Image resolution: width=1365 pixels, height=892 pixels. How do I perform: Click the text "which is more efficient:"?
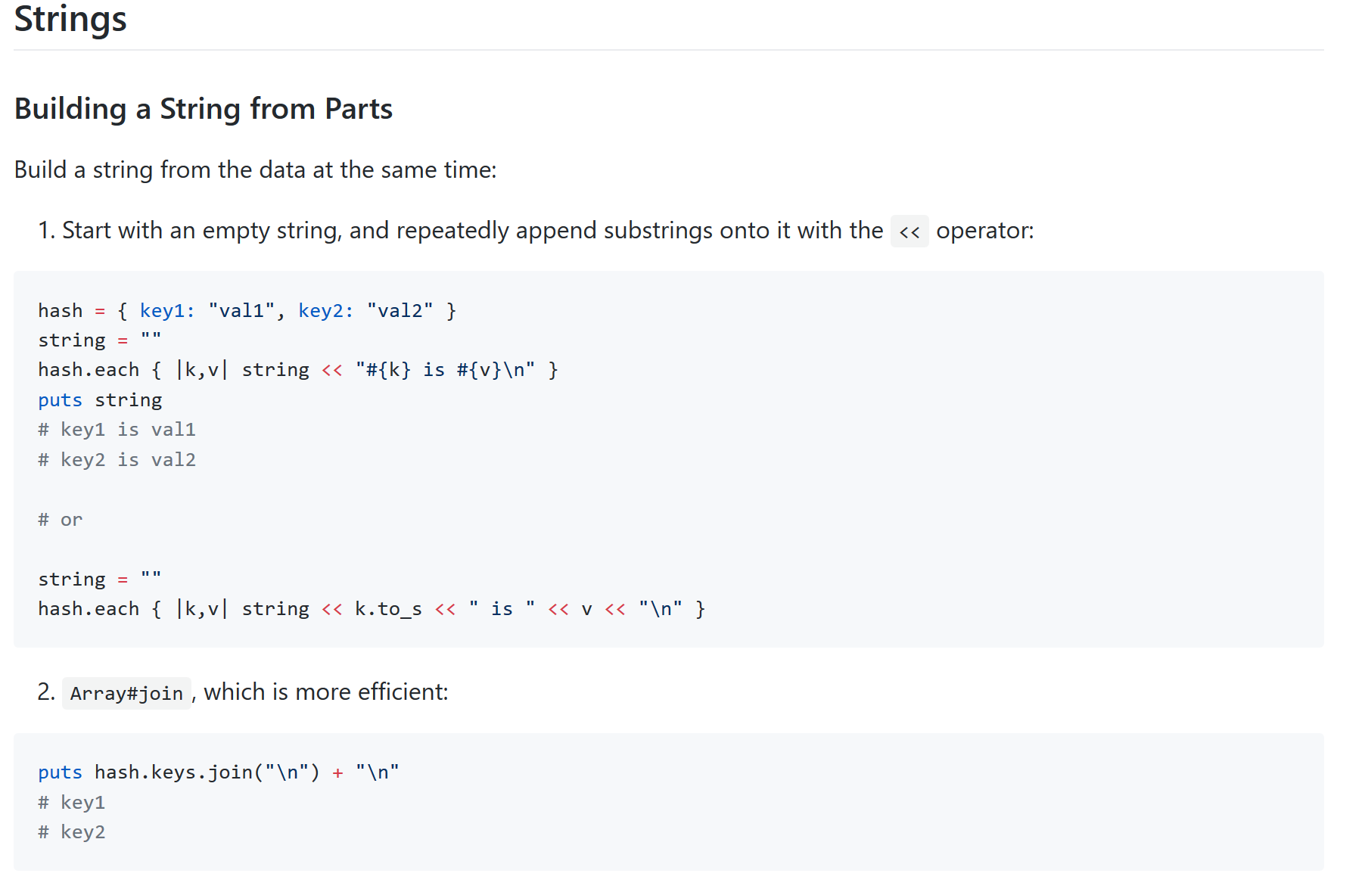tap(326, 692)
